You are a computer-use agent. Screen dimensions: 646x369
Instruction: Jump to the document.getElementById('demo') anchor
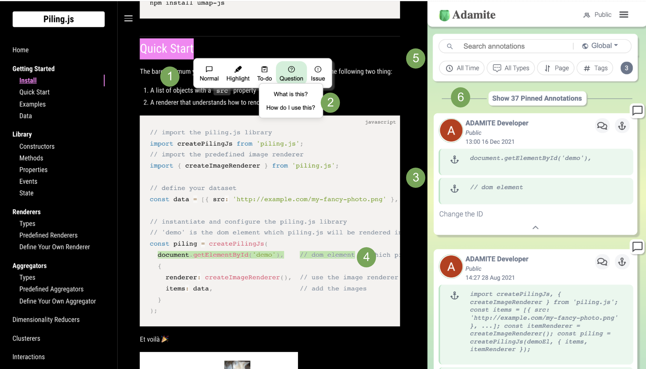click(536, 162)
